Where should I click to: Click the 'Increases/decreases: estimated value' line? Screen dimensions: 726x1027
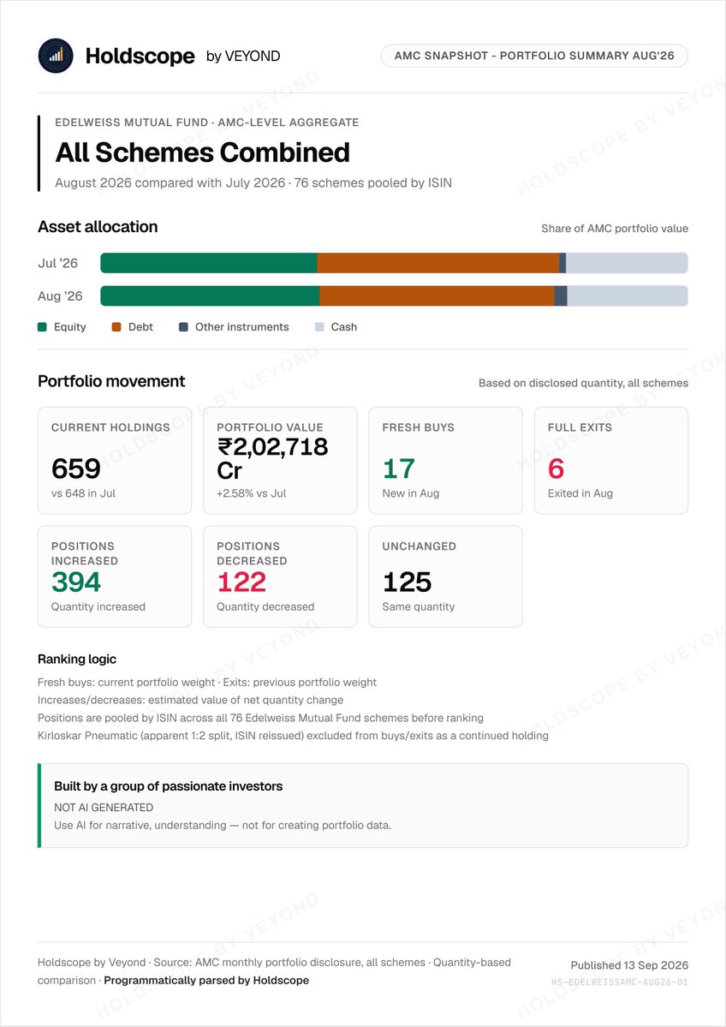coord(191,700)
